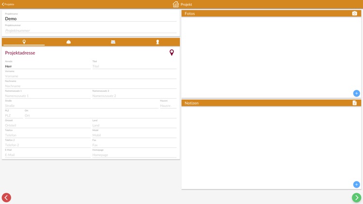Add new photo with blue plus in Fotos

point(356,93)
